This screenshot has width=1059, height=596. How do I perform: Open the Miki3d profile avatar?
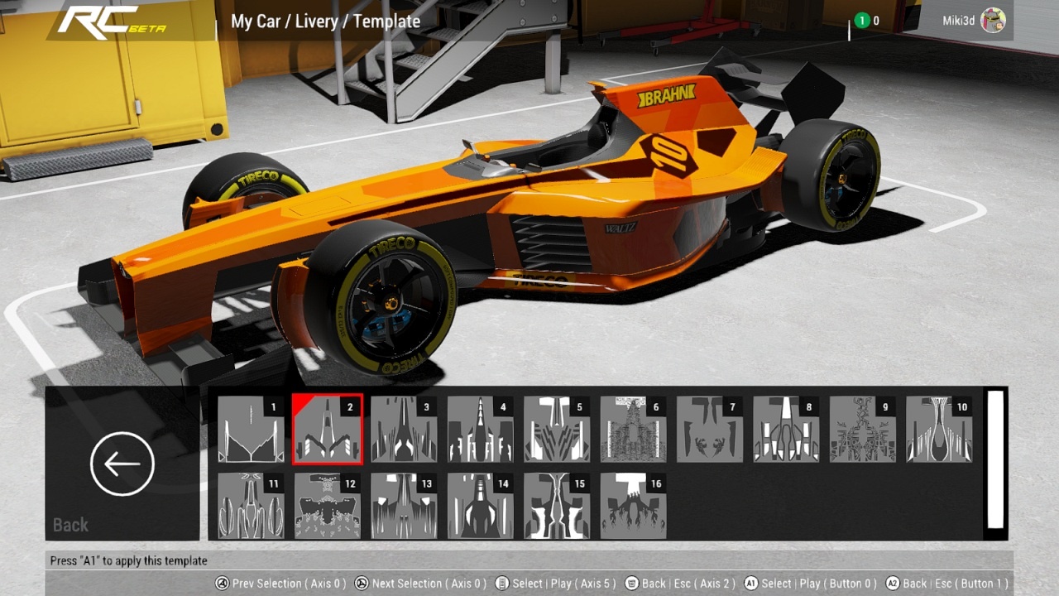coord(993,21)
